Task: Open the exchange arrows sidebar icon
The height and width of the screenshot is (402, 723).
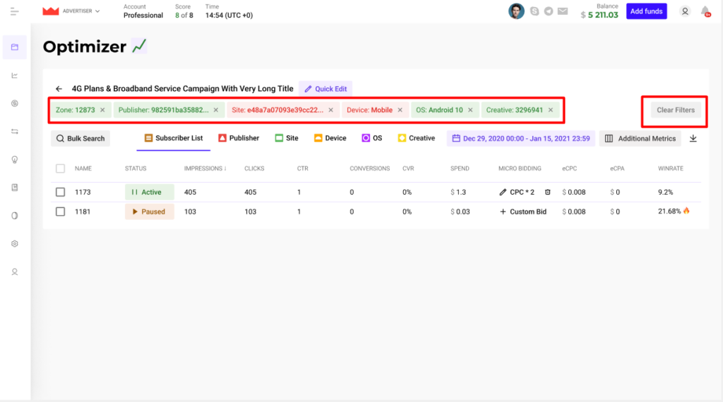Action: pos(15,131)
